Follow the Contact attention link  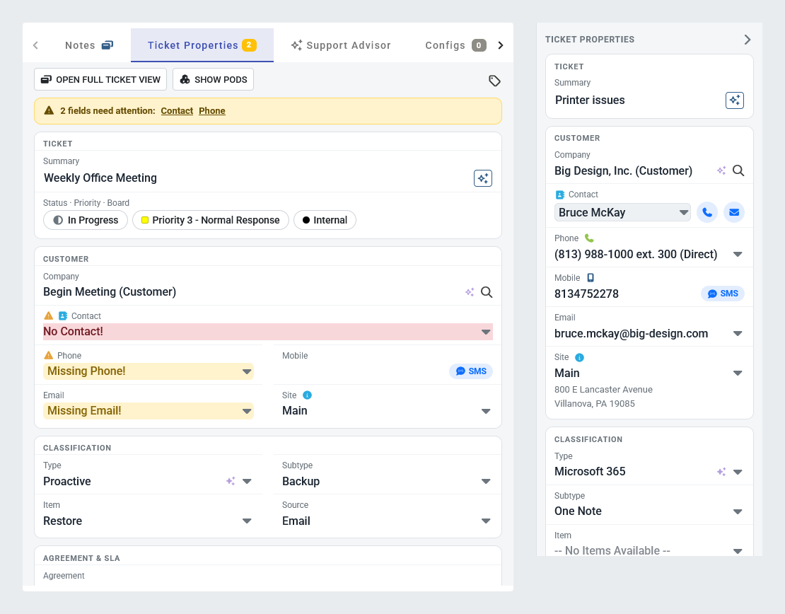[x=177, y=110]
